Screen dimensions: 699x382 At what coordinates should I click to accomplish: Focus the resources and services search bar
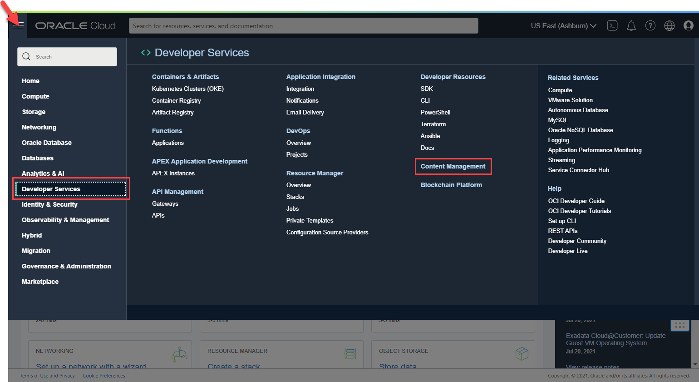pyautogui.click(x=304, y=26)
